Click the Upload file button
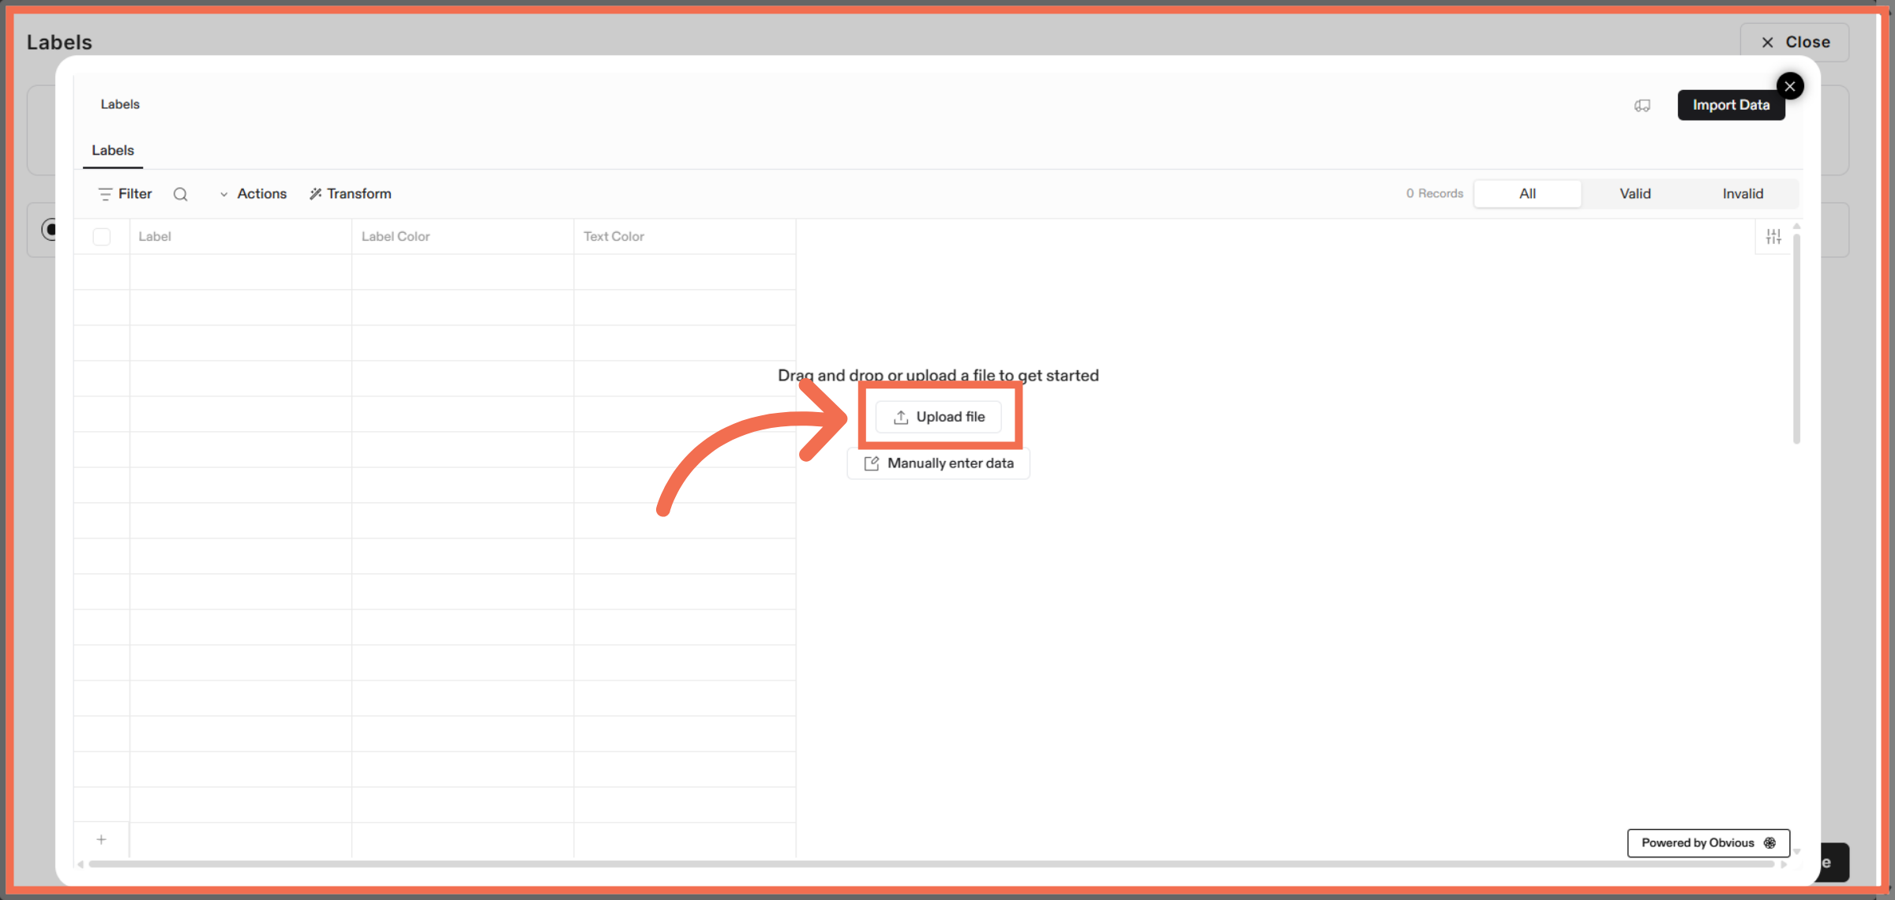Viewport: 1895px width, 900px height. pyautogui.click(x=939, y=417)
